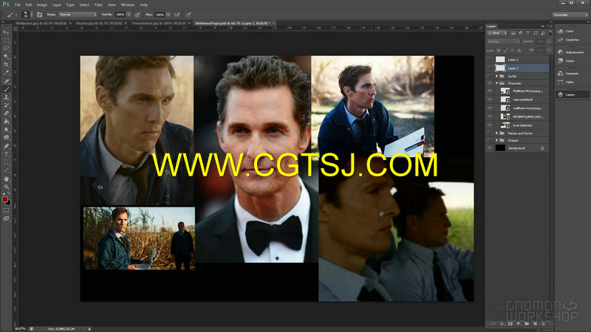Hide the macnodefault layer
The image size is (591, 332).
pyautogui.click(x=489, y=100)
